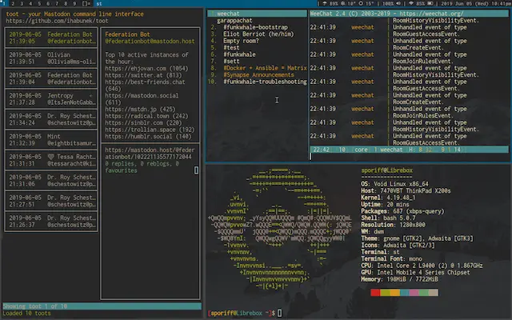Select the weechat core buffer in the list
Image resolution: width=512 pixels, height=320 pixels.
[257, 14]
